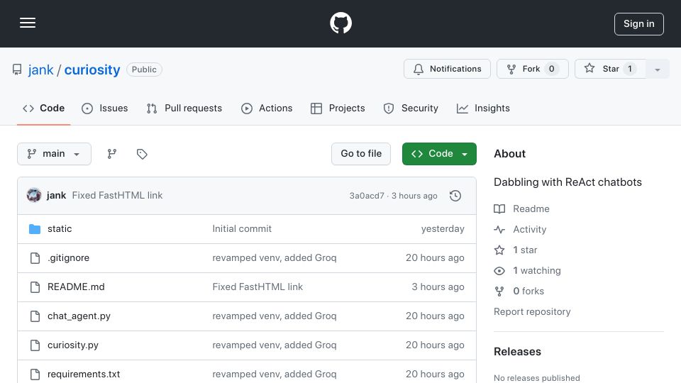Expand the green Code dropdown button
This screenshot has width=681, height=383.
coord(439,154)
